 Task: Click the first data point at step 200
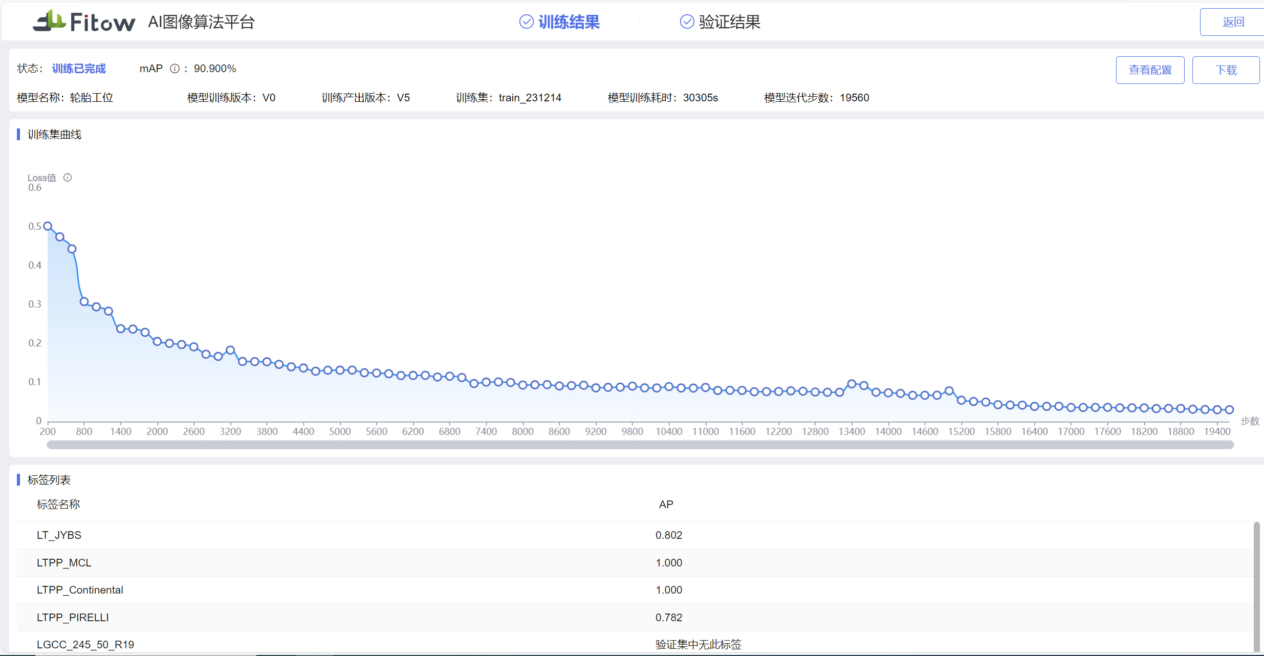tap(48, 226)
